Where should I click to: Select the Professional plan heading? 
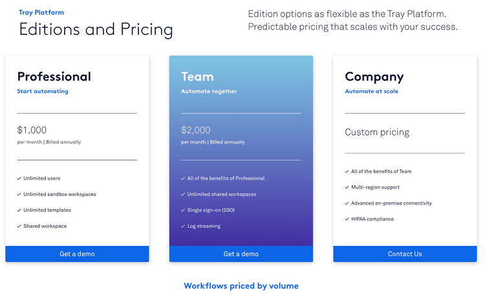(x=54, y=77)
